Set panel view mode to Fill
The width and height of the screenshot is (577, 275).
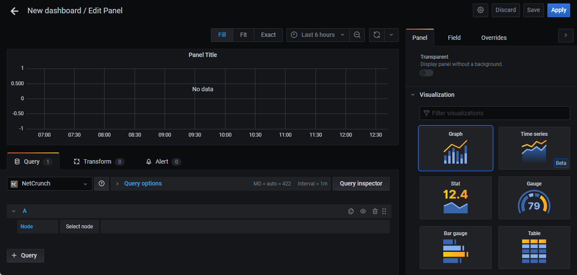[222, 35]
